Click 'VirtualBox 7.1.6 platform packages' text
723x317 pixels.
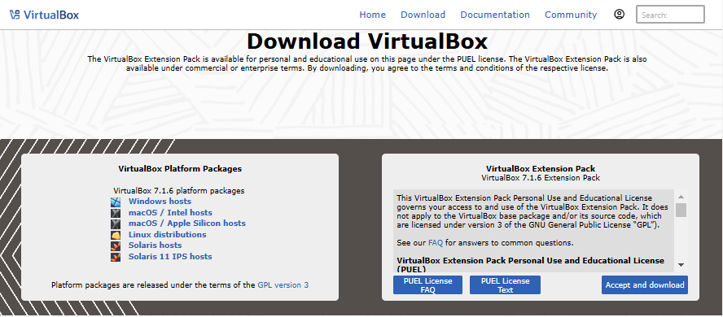tap(179, 190)
